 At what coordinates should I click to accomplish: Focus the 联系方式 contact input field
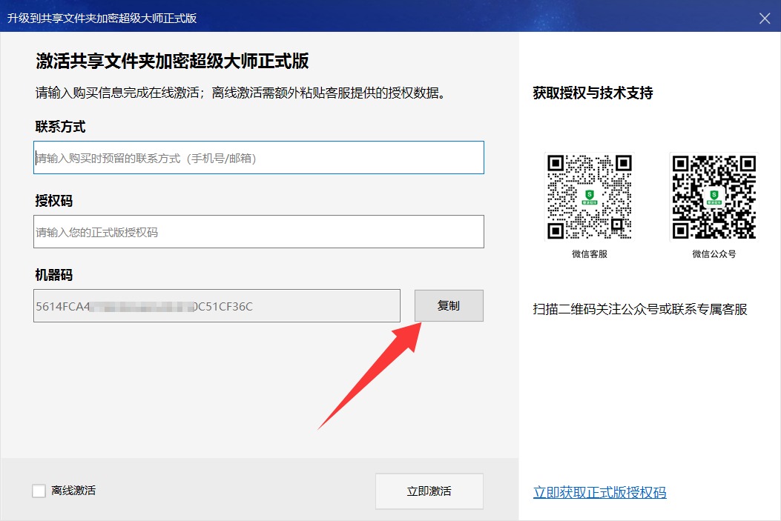point(259,158)
